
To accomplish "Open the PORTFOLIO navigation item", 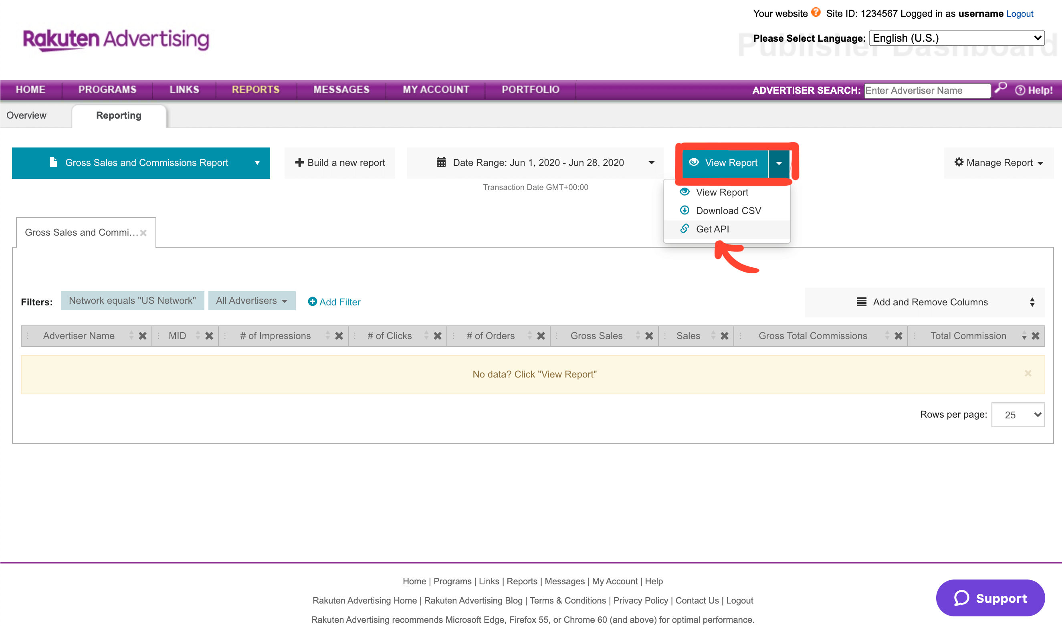I will tap(531, 90).
